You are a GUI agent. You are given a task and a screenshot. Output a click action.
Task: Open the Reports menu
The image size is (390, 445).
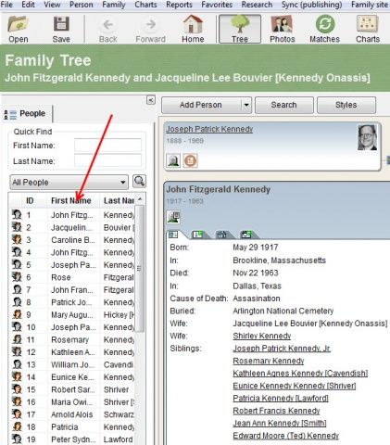(179, 5)
